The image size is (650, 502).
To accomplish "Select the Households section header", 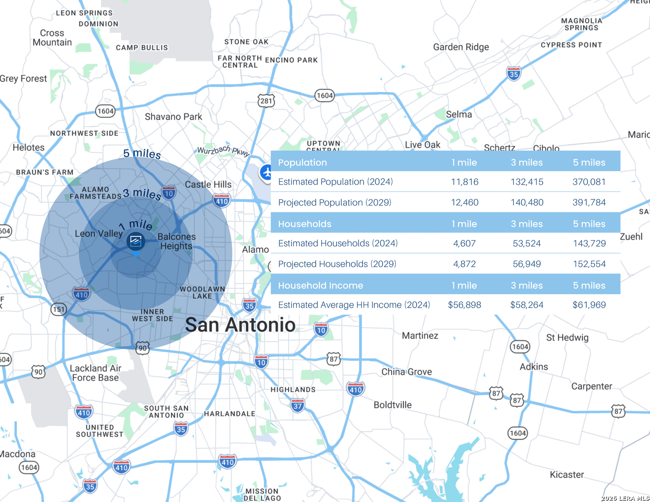I will tap(305, 224).
